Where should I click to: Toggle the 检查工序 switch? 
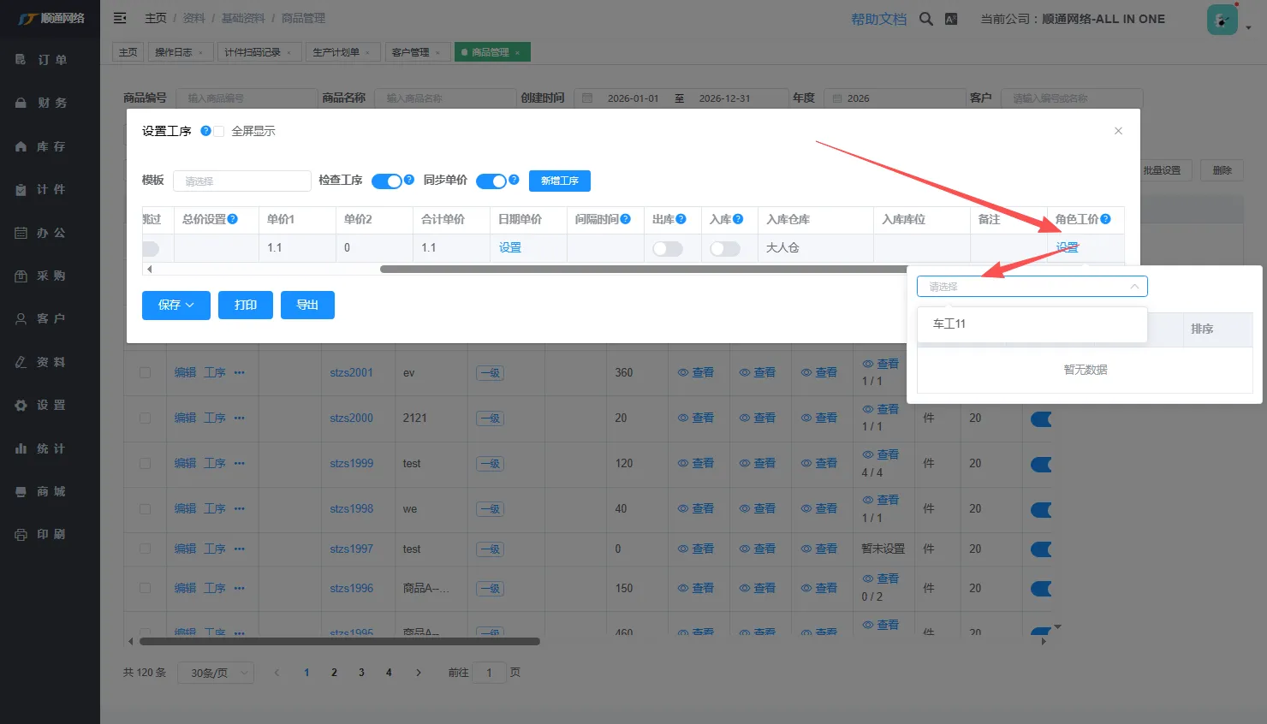386,181
